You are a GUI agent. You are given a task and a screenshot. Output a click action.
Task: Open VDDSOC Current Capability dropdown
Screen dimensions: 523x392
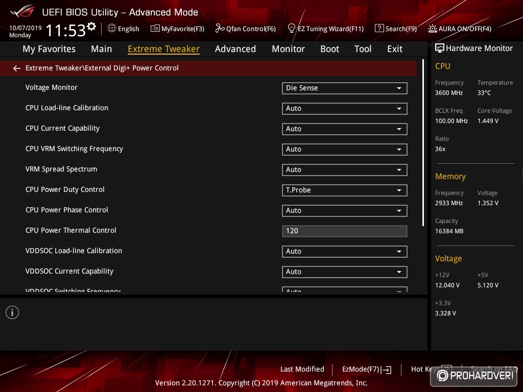345,272
